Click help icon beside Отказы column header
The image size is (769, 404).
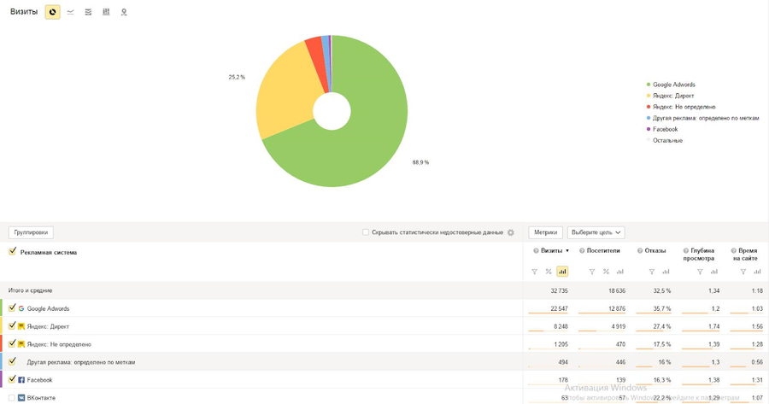point(640,250)
